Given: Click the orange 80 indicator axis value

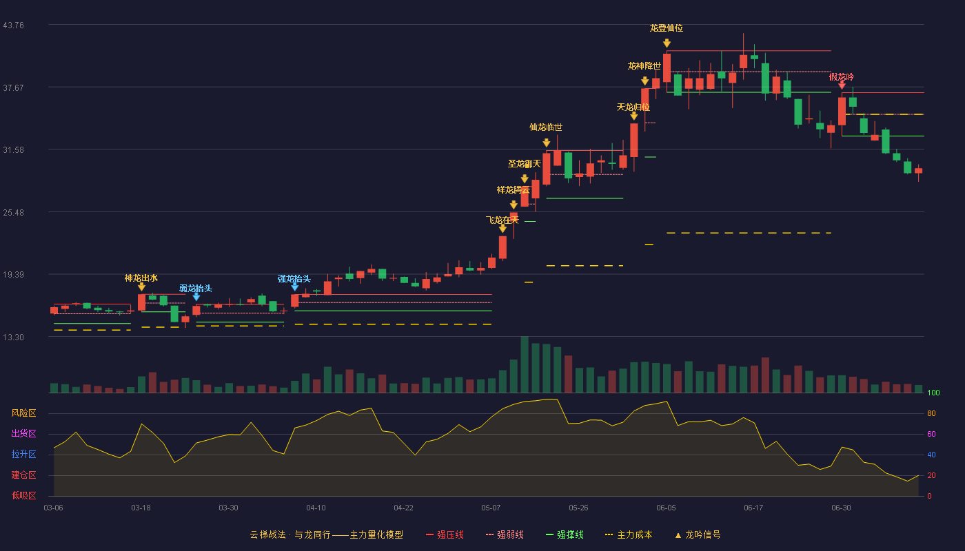Looking at the screenshot, I should pyautogui.click(x=931, y=414).
